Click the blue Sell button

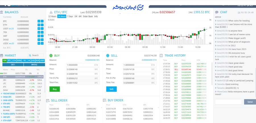click(112, 89)
